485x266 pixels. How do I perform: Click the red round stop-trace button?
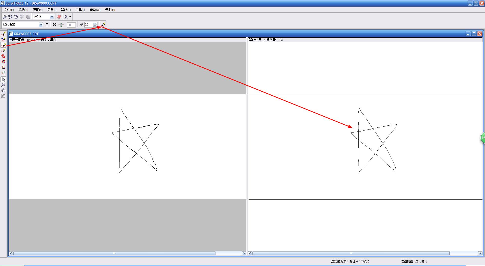(x=59, y=17)
